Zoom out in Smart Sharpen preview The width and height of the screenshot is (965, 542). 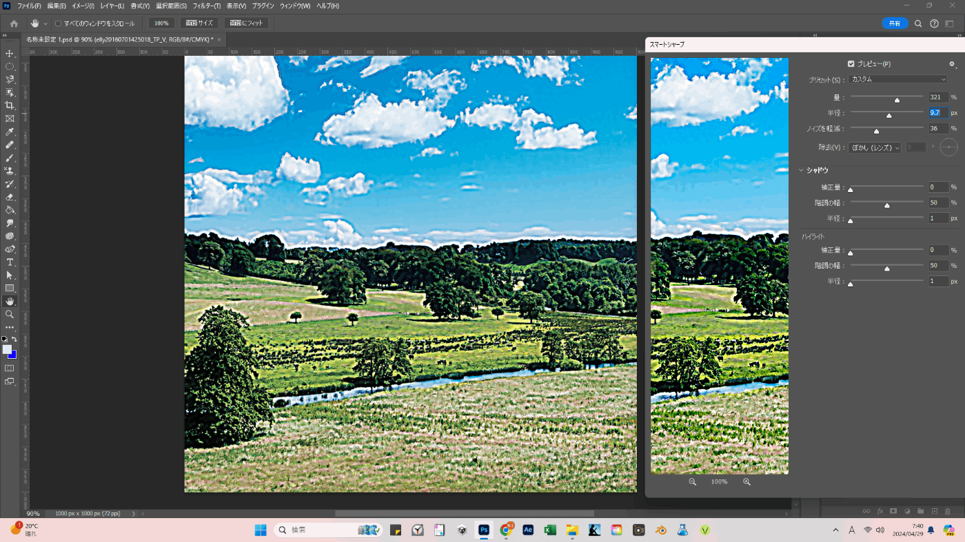693,482
